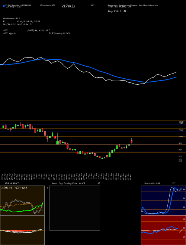The width and height of the screenshot is (186, 245).
Task: Select the "Avg Vol: 0.262 M" text
Action: point(119,6)
